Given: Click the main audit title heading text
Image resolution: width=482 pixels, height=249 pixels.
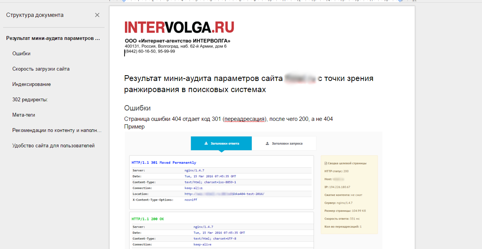Looking at the screenshot, I should coord(249,84).
